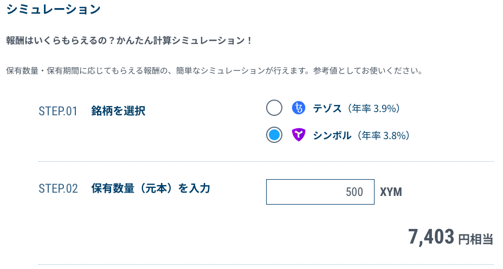Screen dimensions: 503x269
Task: Select the テゾス radio button
Action: coord(274,108)
